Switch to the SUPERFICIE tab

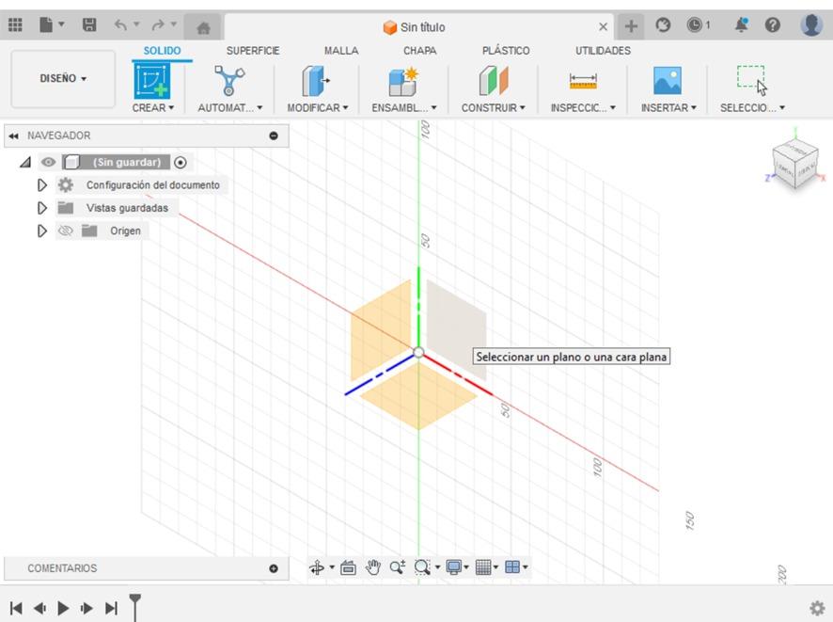(x=253, y=51)
